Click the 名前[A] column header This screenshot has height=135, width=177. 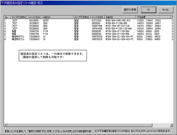click(57, 17)
